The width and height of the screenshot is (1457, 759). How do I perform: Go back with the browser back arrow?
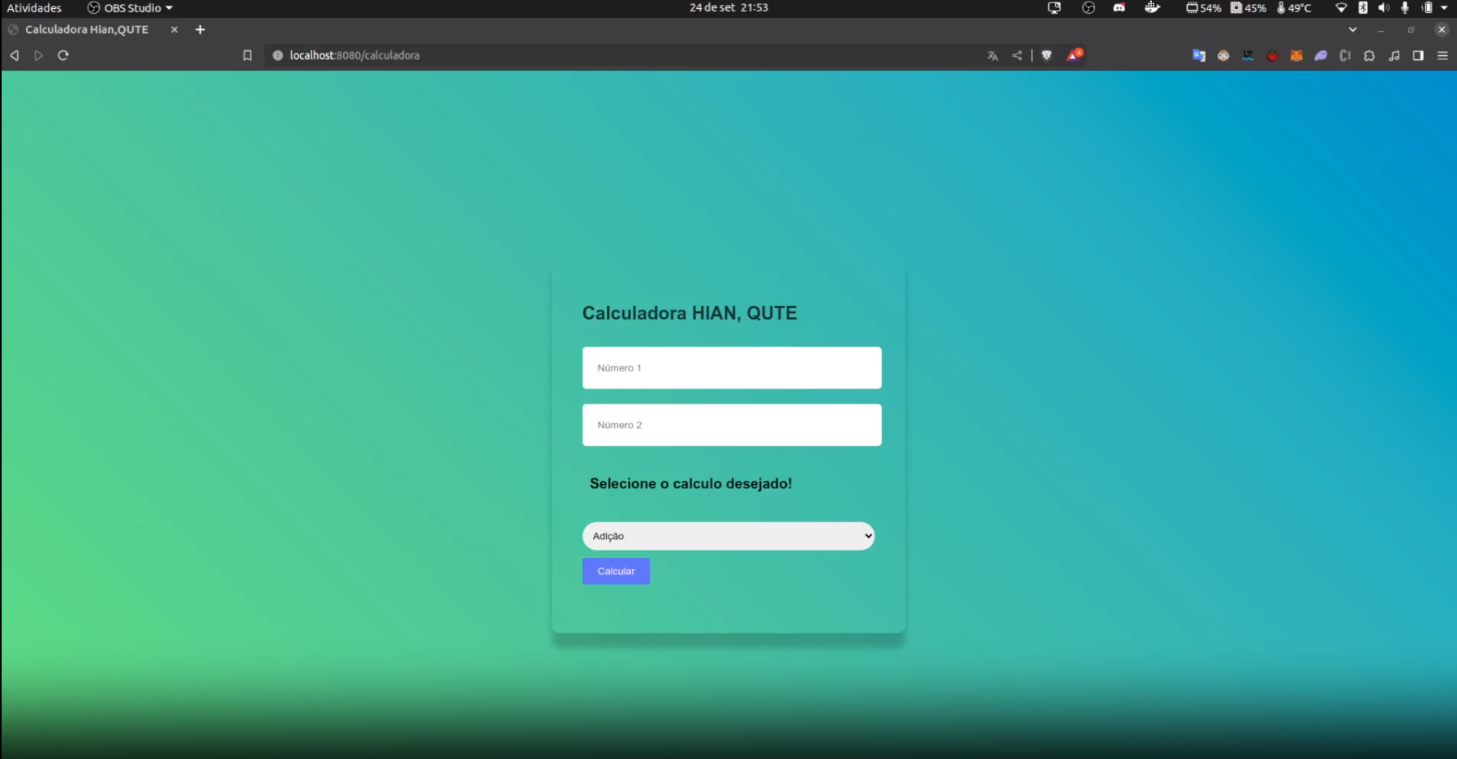(14, 55)
